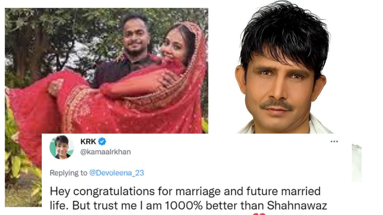The image size is (383, 215).
Task: Click the blue verified badge beside KRK
Action: (102, 142)
